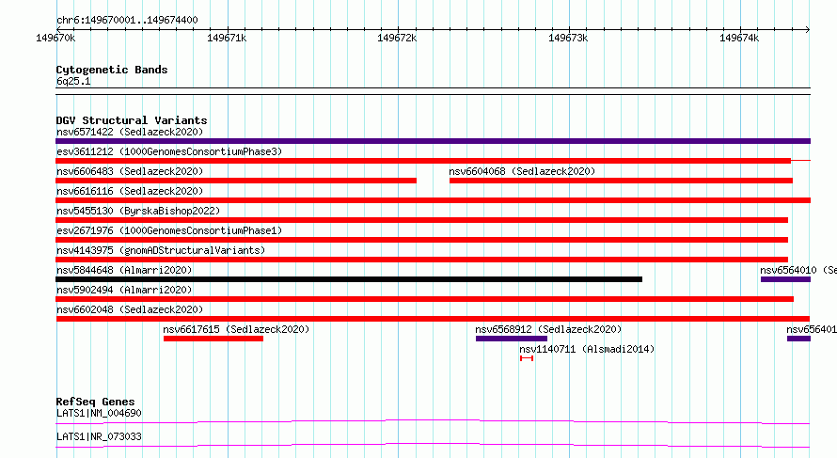
Task: Open the LATS1|NM_004690 gene label
Action: [99, 413]
